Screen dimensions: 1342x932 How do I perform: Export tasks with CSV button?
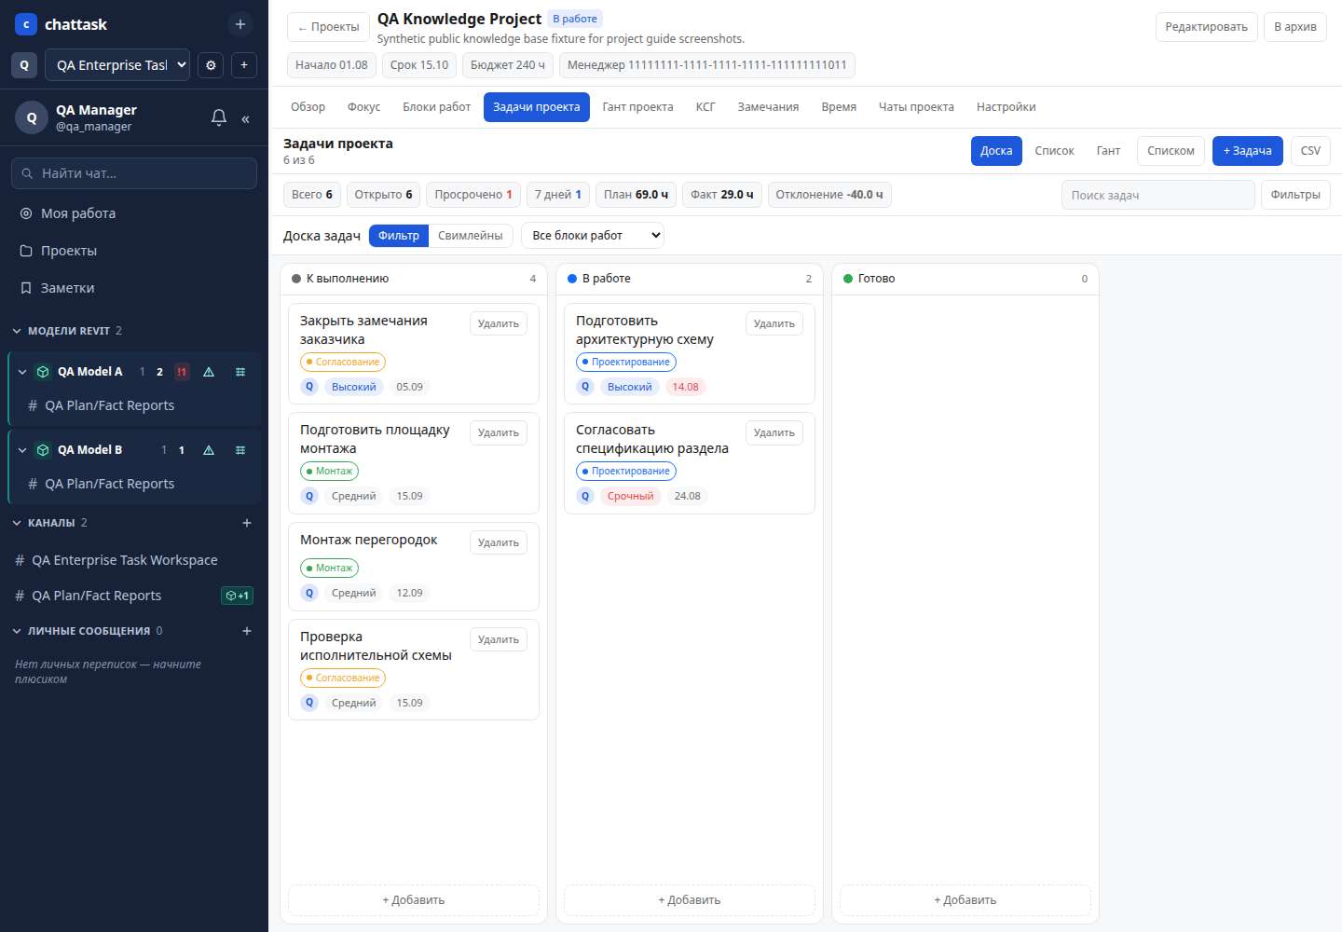pos(1310,151)
